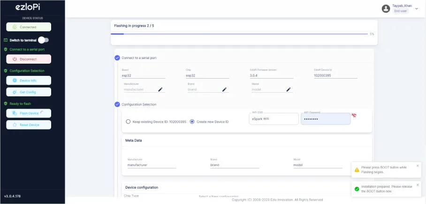Click the flashing progress bar
This screenshot has height=204, width=426.
click(239, 34)
